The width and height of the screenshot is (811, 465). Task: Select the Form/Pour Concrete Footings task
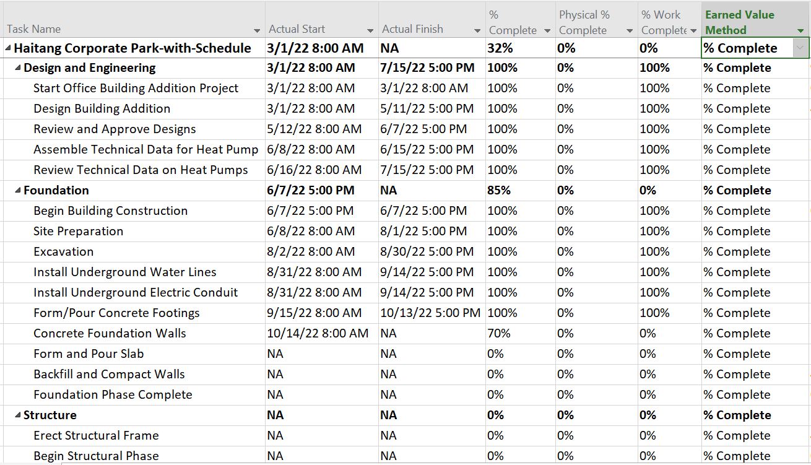coord(116,313)
